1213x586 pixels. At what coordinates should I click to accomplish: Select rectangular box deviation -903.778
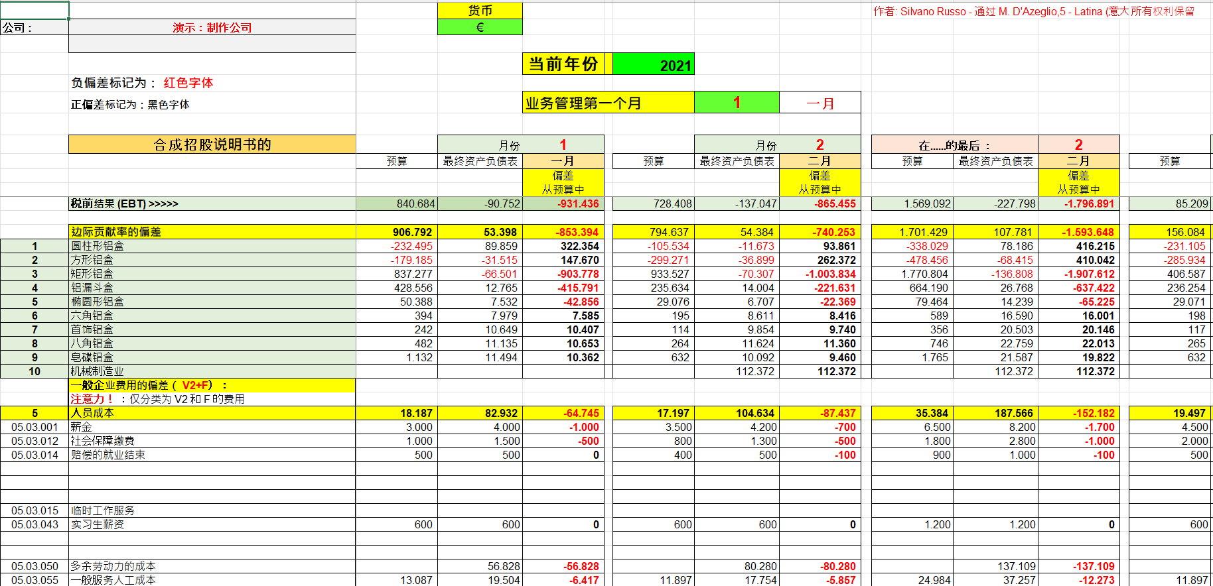click(x=563, y=273)
